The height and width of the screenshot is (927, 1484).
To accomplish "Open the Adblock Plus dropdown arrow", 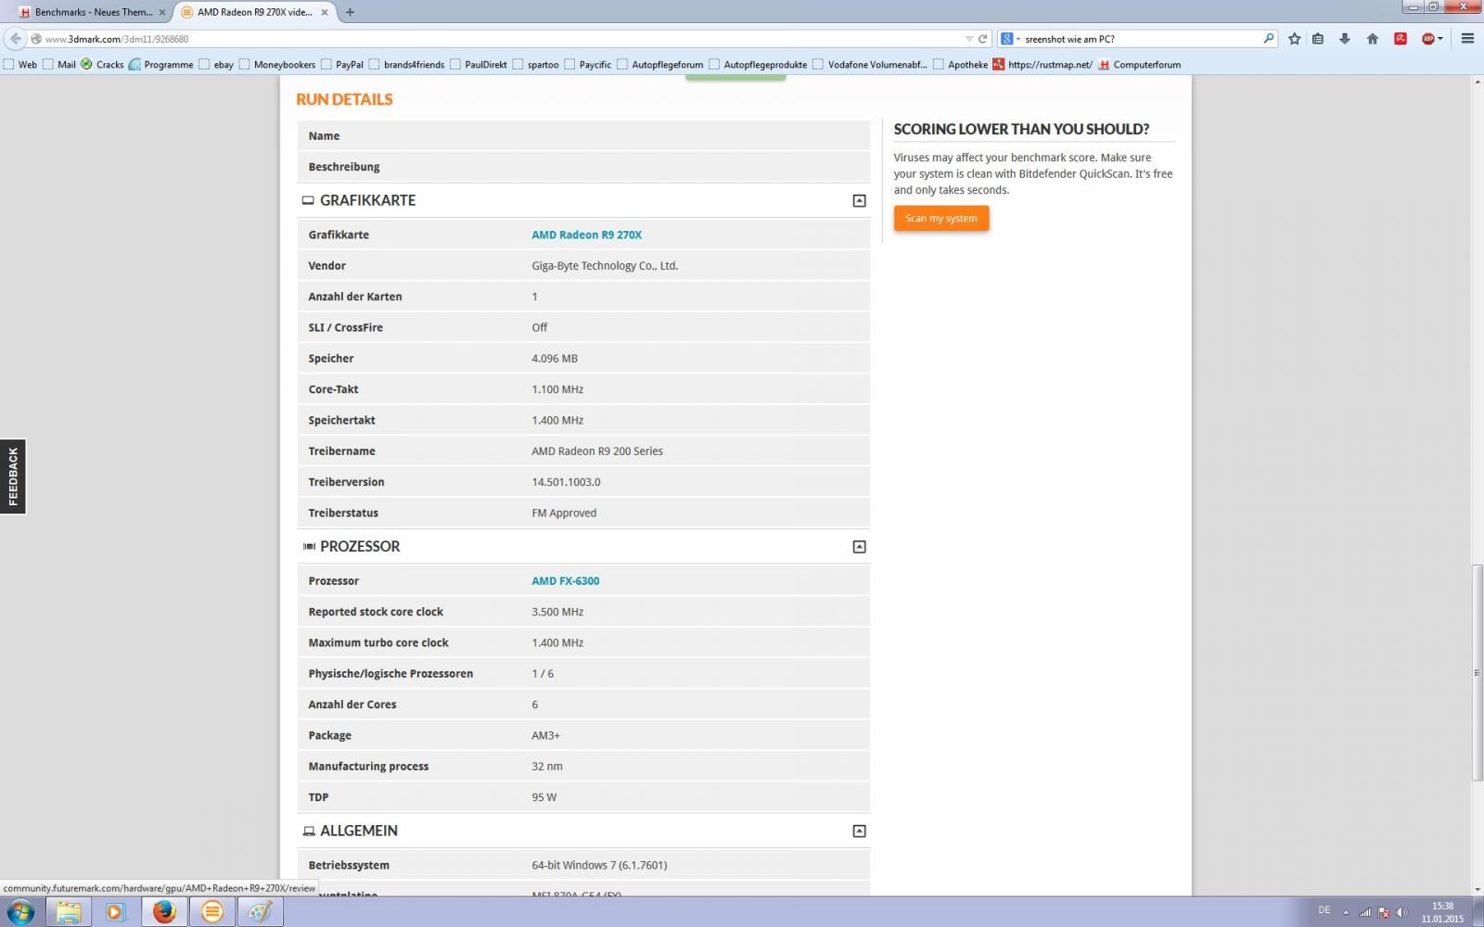I will tap(1440, 39).
